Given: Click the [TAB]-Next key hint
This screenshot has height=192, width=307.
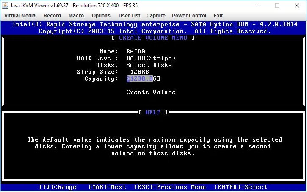Looking at the screenshot, I should (x=107, y=187).
